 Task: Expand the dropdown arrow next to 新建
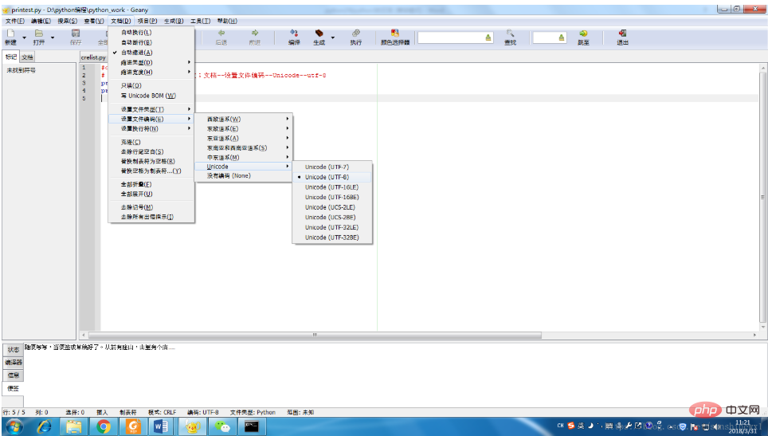click(x=24, y=37)
